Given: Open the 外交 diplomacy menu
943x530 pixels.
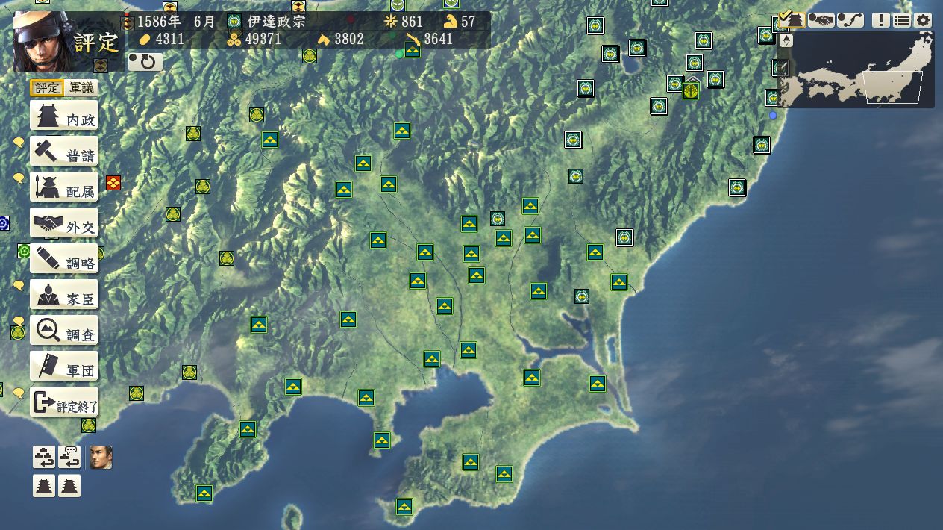Looking at the screenshot, I should pyautogui.click(x=64, y=224).
